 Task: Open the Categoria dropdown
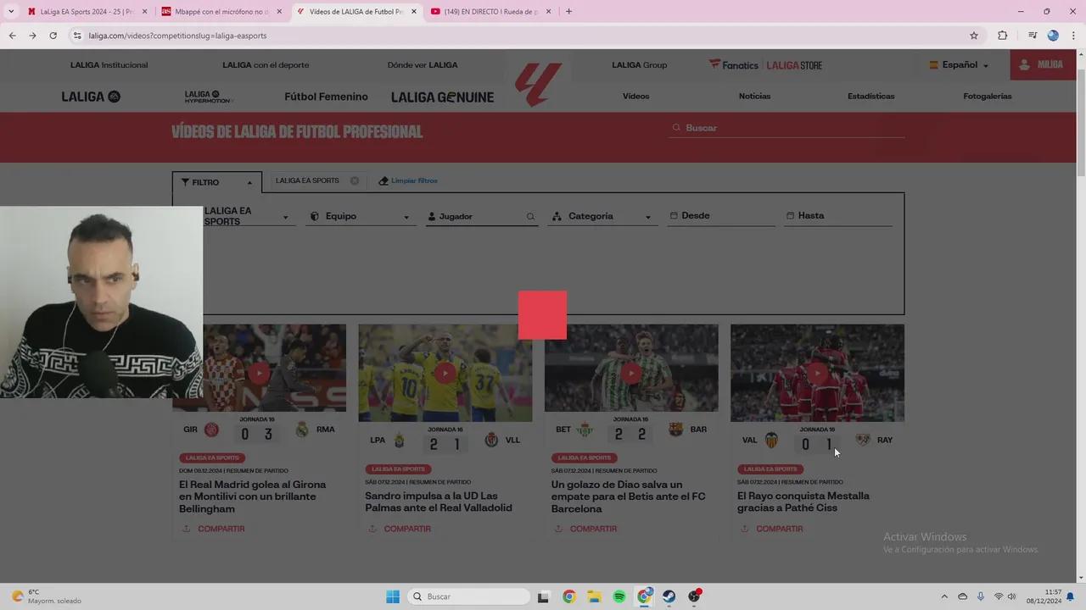point(602,217)
